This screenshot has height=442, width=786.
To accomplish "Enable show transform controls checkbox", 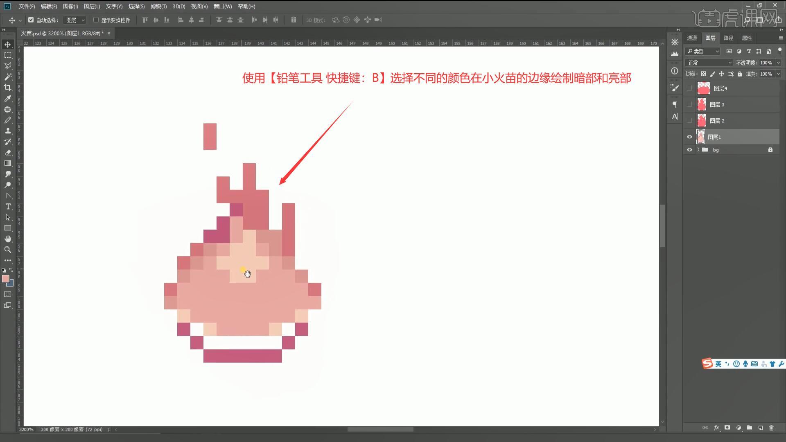I will (96, 20).
